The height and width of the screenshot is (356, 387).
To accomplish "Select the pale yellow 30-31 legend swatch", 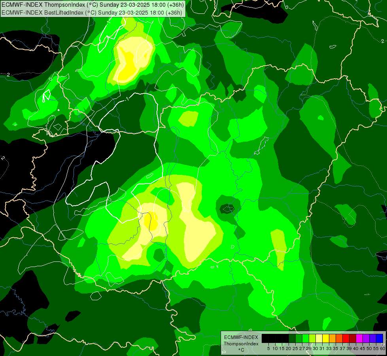I will pos(319,338).
